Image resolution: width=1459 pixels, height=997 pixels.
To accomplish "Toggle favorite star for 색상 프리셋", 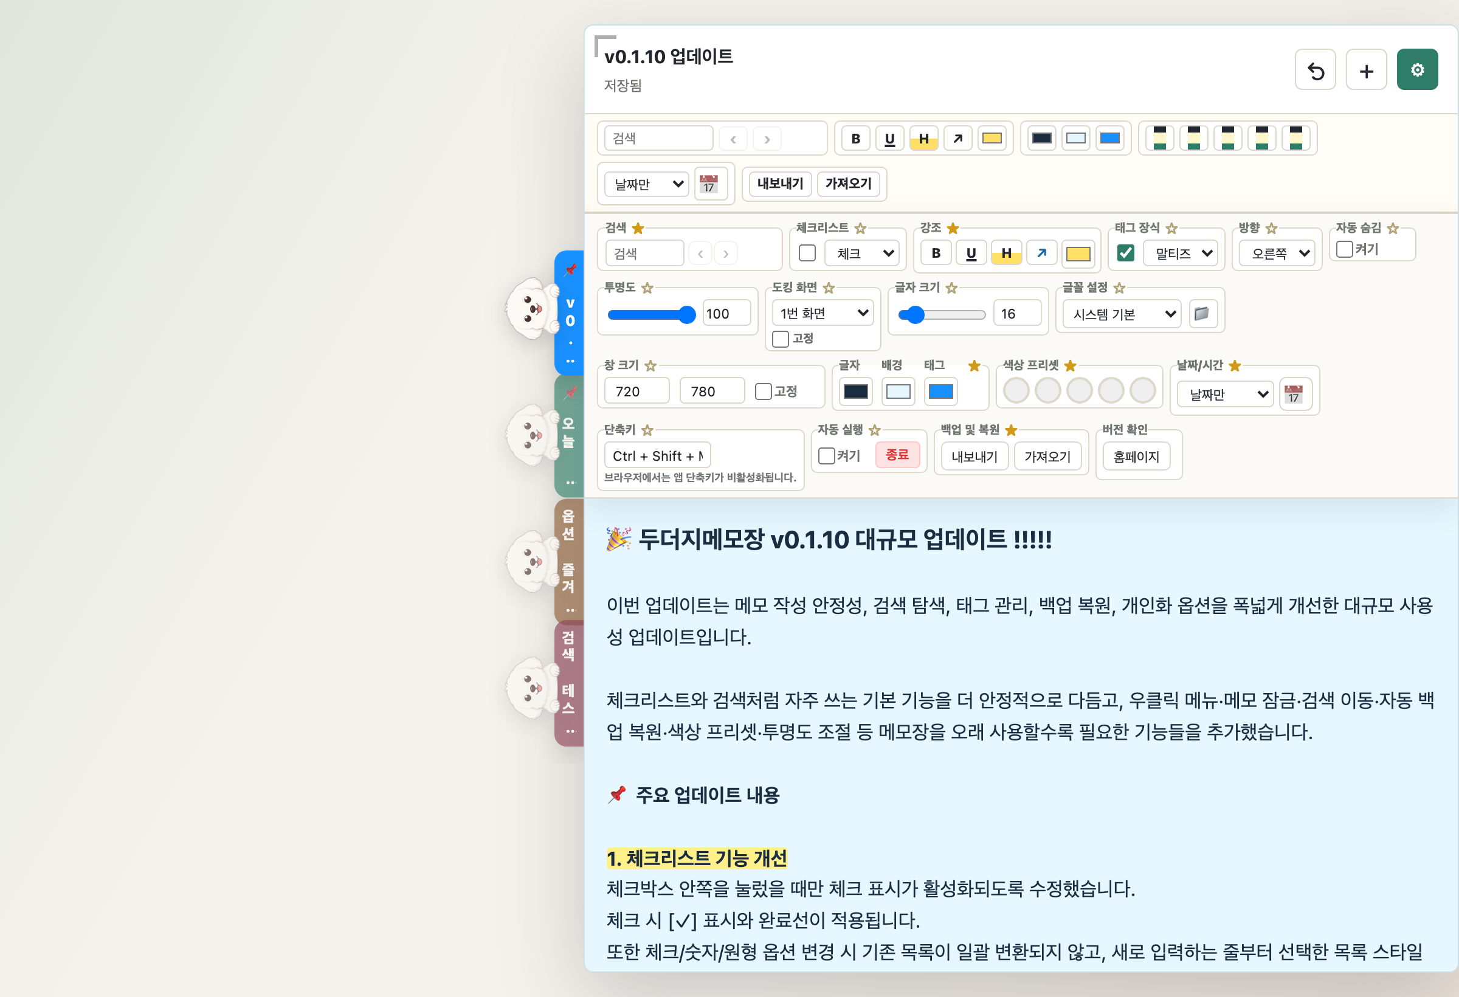I will click(x=1071, y=365).
